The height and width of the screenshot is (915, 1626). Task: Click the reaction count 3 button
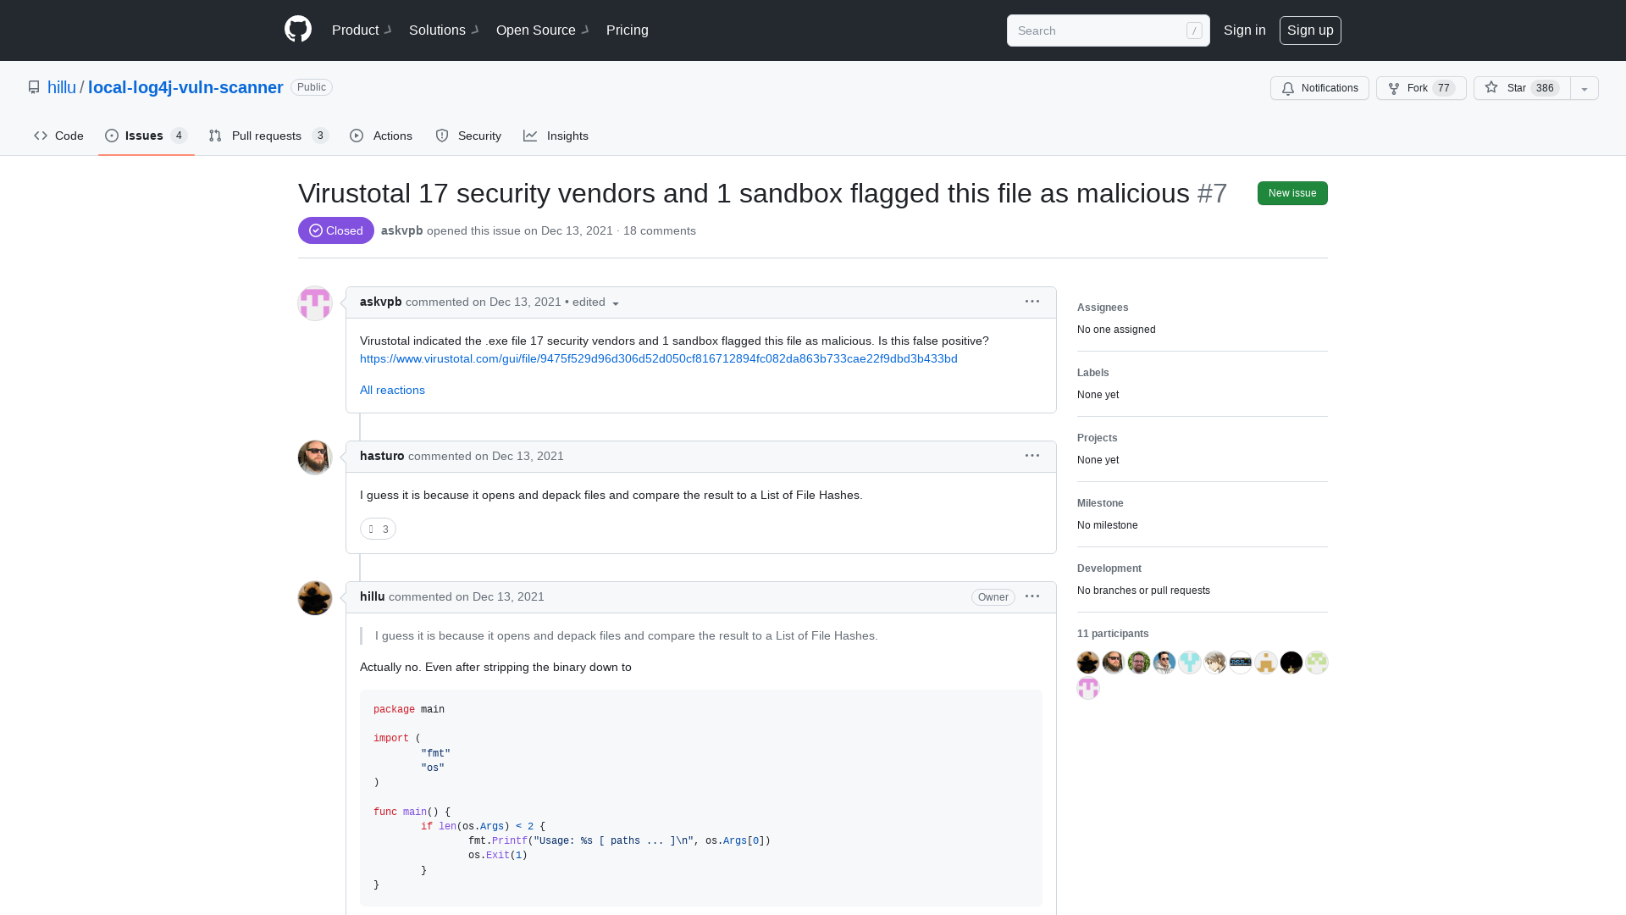coord(378,529)
